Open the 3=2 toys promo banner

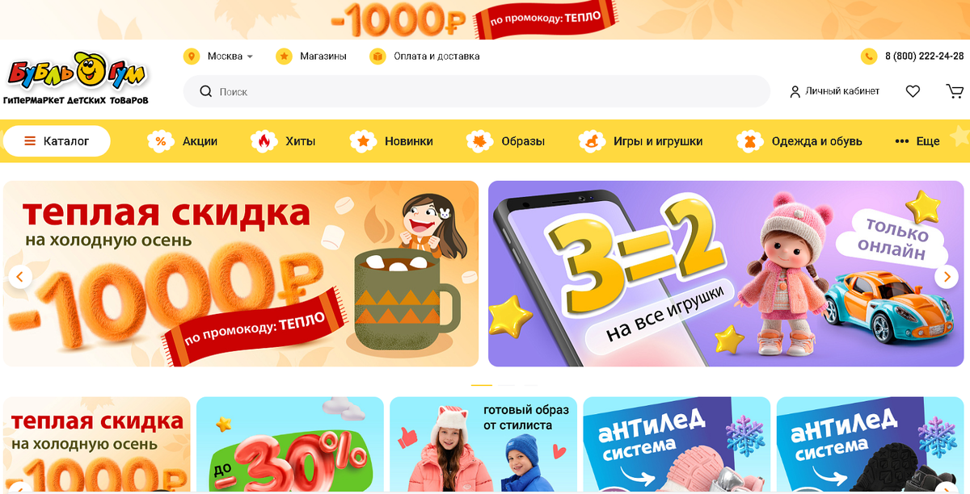pos(726,274)
